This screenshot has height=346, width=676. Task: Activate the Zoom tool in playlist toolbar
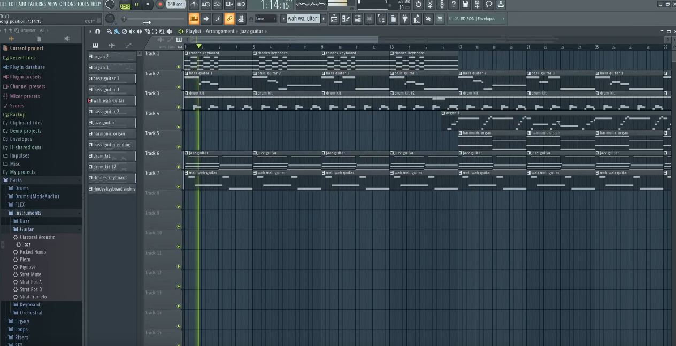tap(162, 32)
